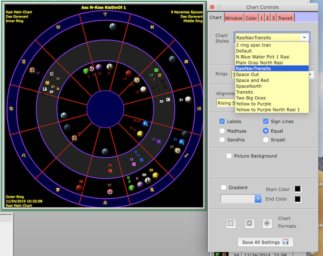Select the North Indian diamond chart format icon
Screen dimensions: 323x256
(x=231, y=223)
